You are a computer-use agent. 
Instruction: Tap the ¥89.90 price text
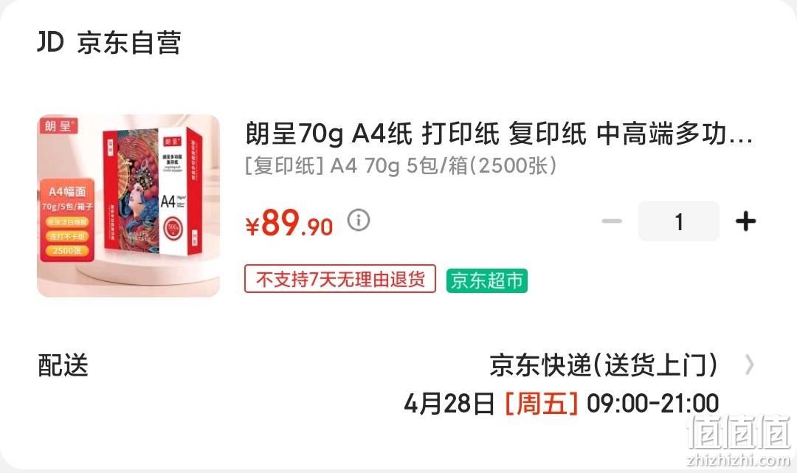(289, 223)
